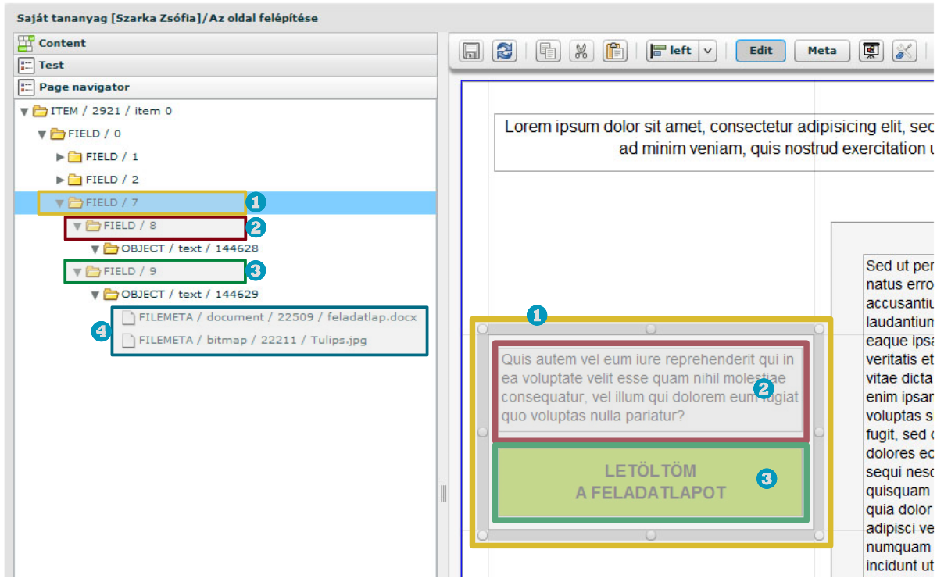The width and height of the screenshot is (937, 582).
Task: Collapse the FIELD / 0 tree node
Action: tap(42, 134)
